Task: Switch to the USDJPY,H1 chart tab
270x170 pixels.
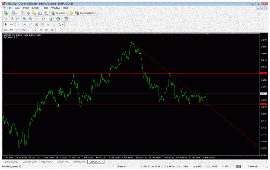Action: pyautogui.click(x=47, y=162)
